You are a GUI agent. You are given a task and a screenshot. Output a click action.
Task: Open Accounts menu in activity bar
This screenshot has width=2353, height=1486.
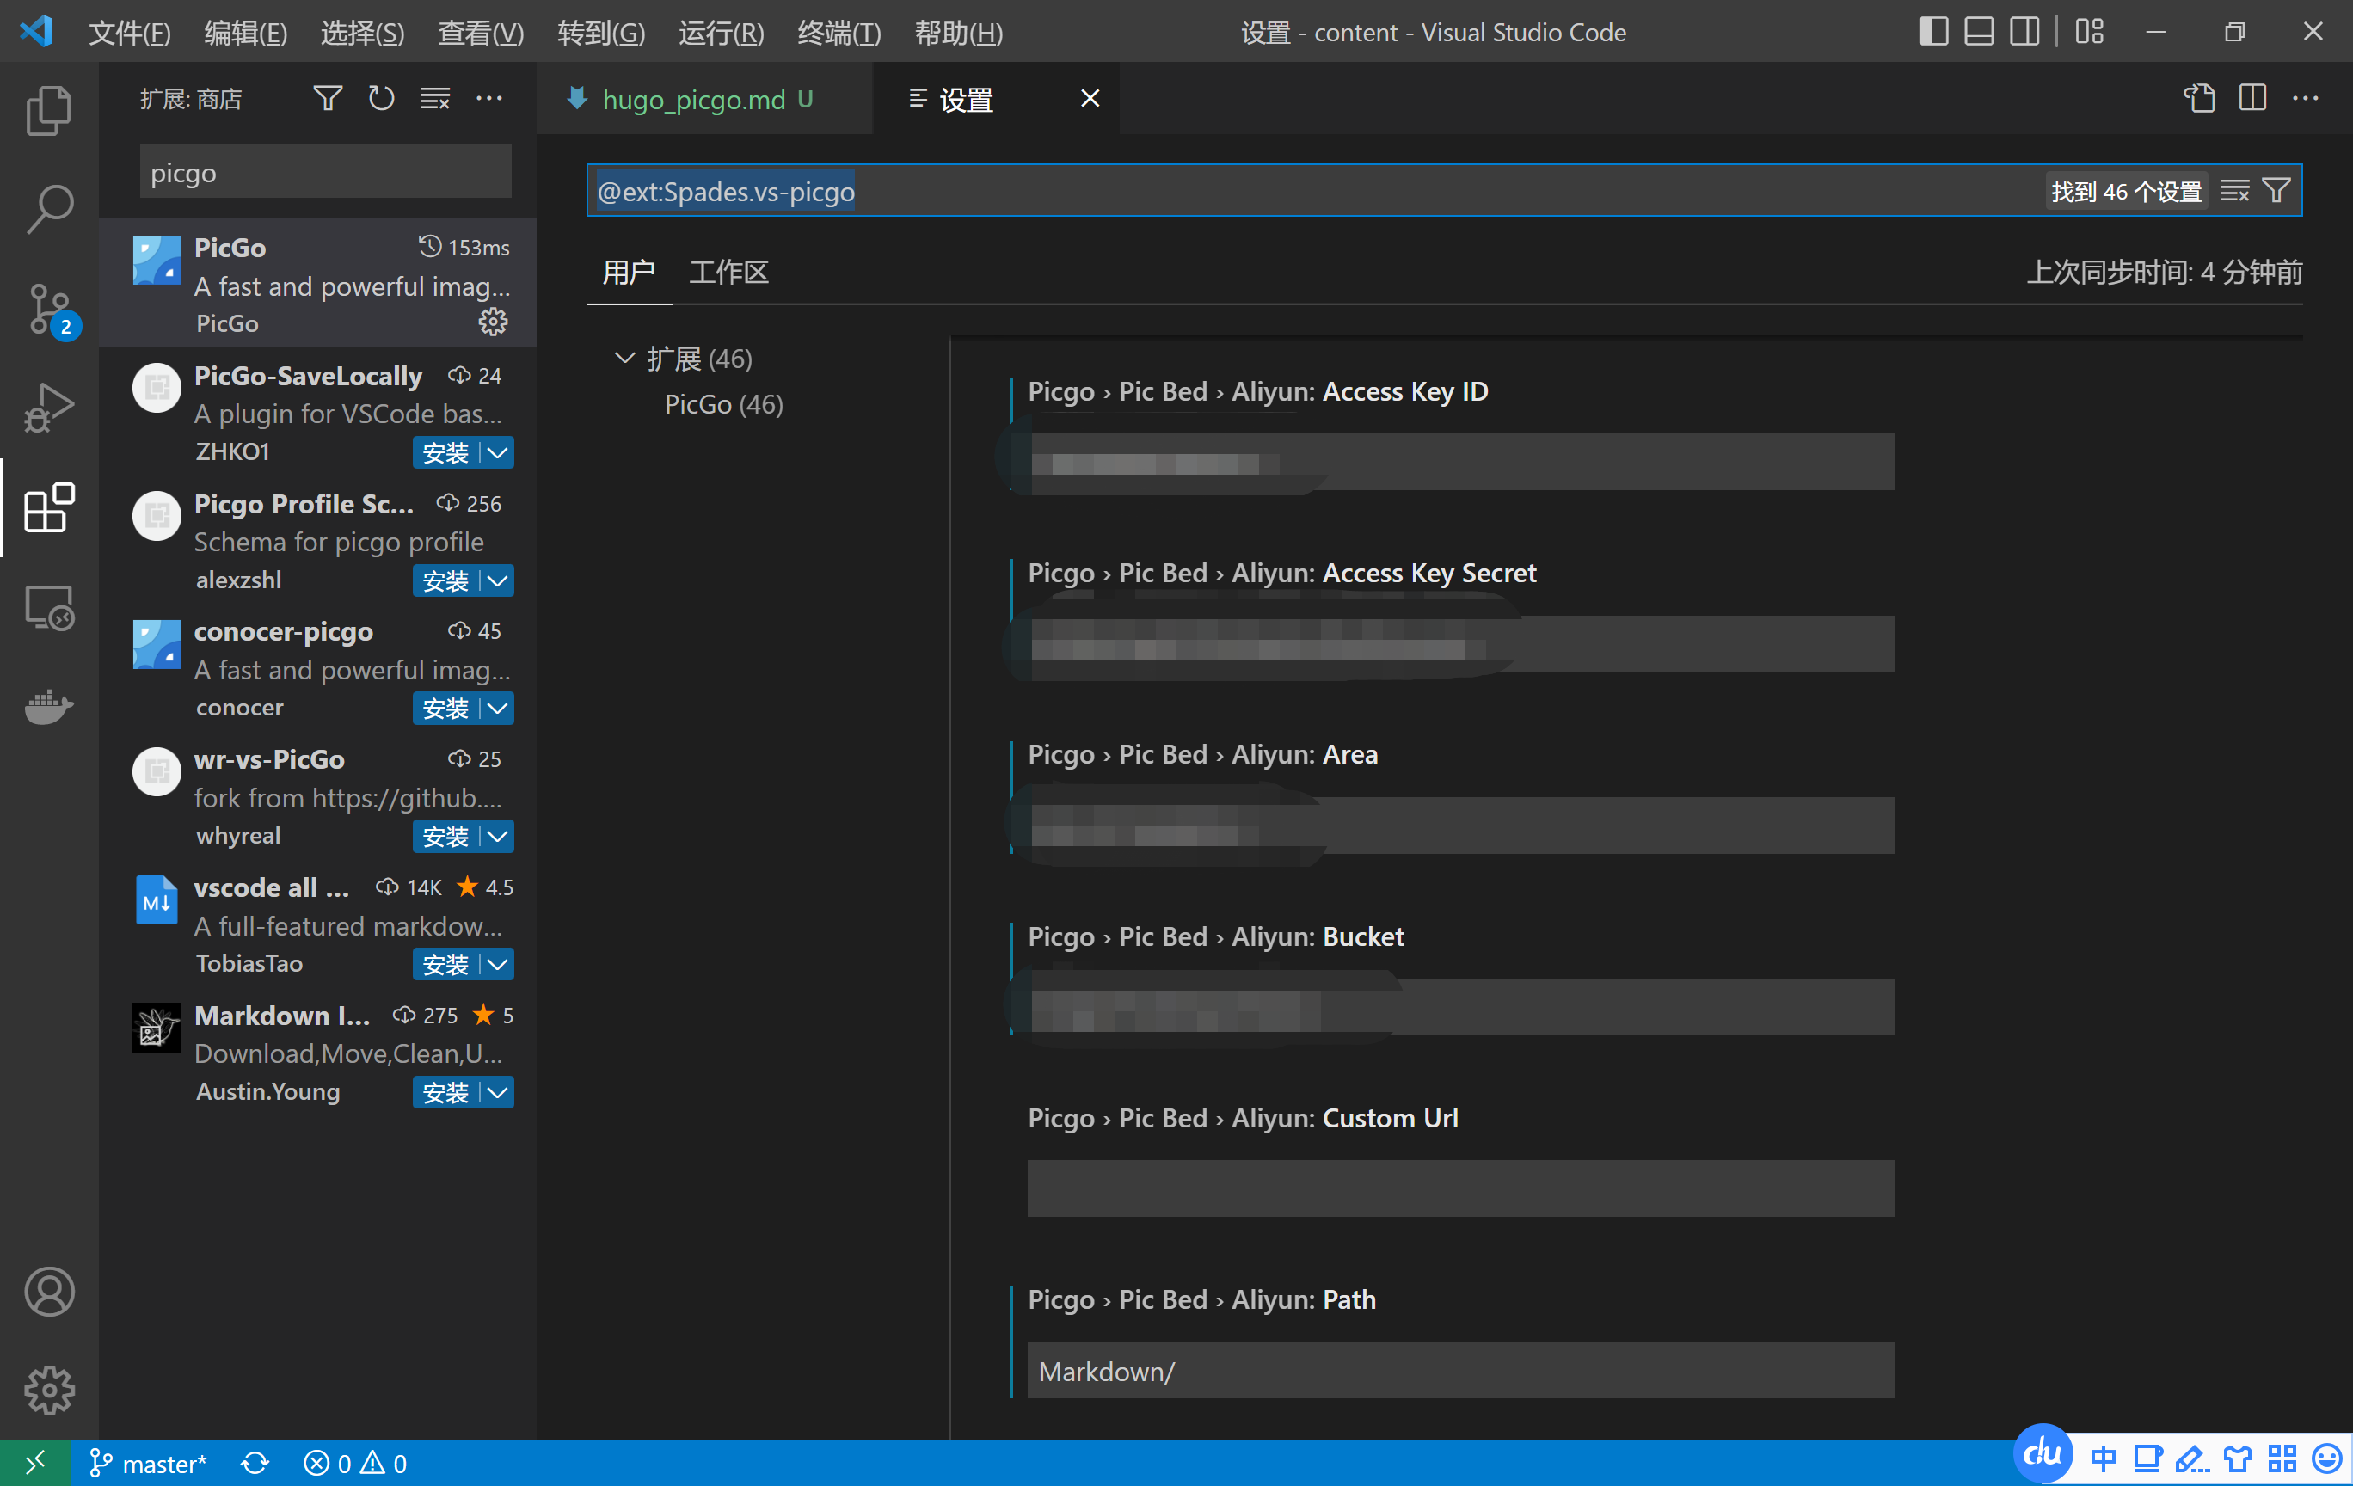(49, 1292)
